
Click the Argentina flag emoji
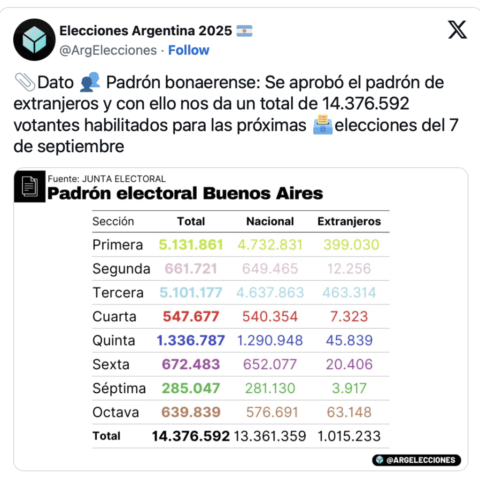[244, 31]
